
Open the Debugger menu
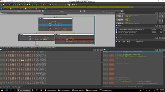point(21,3)
